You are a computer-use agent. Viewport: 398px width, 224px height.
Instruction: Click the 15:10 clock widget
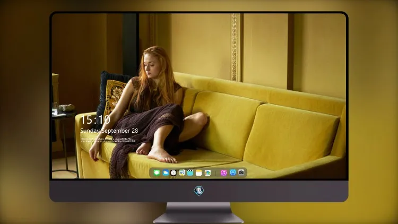click(x=95, y=119)
